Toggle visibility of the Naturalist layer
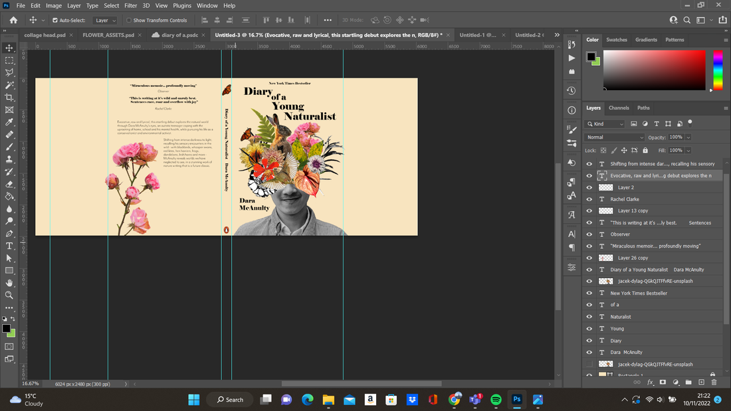This screenshot has height=411, width=731. [x=589, y=317]
